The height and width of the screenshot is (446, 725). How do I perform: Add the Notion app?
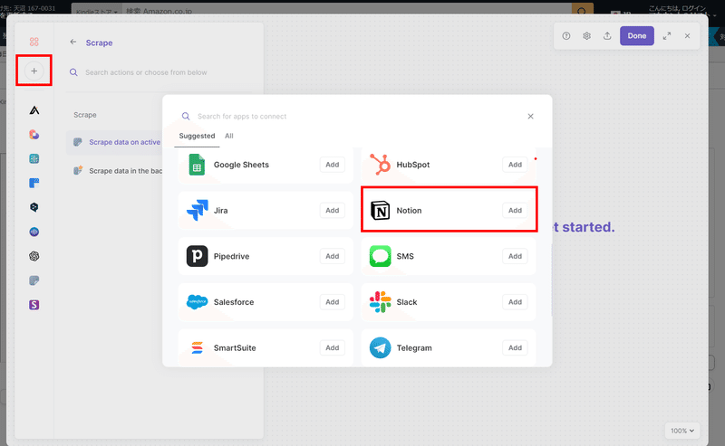pyautogui.click(x=515, y=211)
